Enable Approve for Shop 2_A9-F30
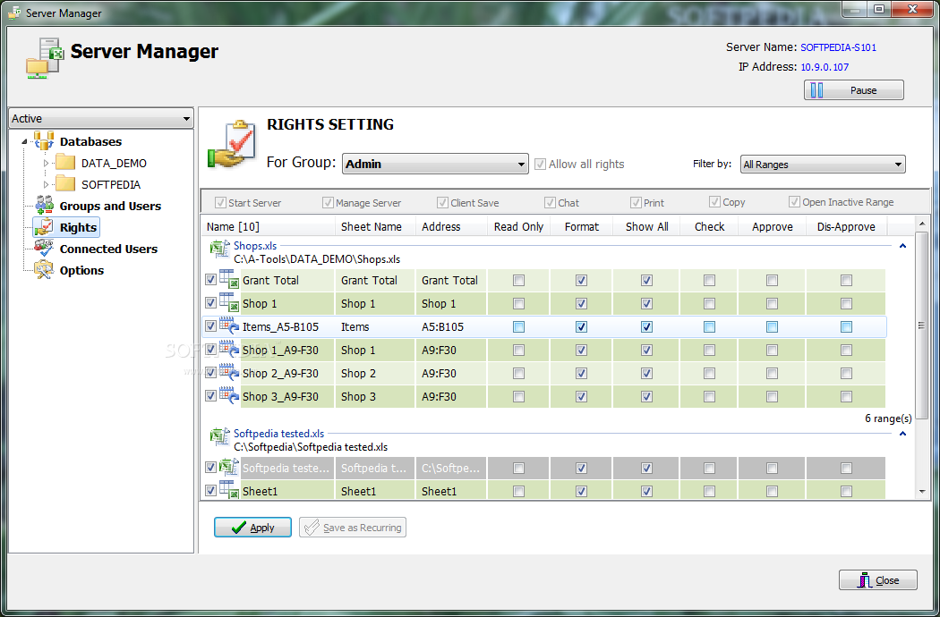 772,374
